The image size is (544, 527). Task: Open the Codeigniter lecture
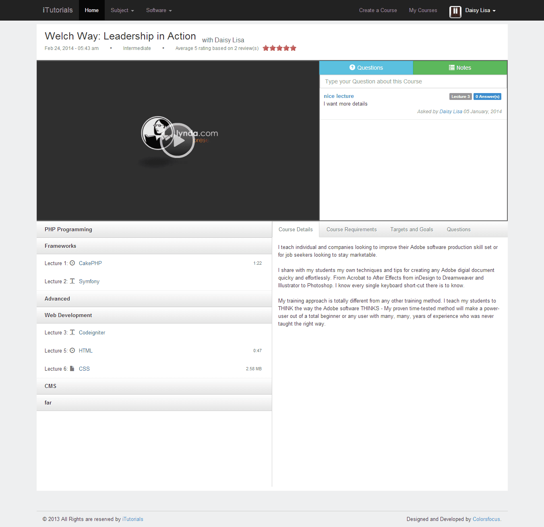pos(92,332)
